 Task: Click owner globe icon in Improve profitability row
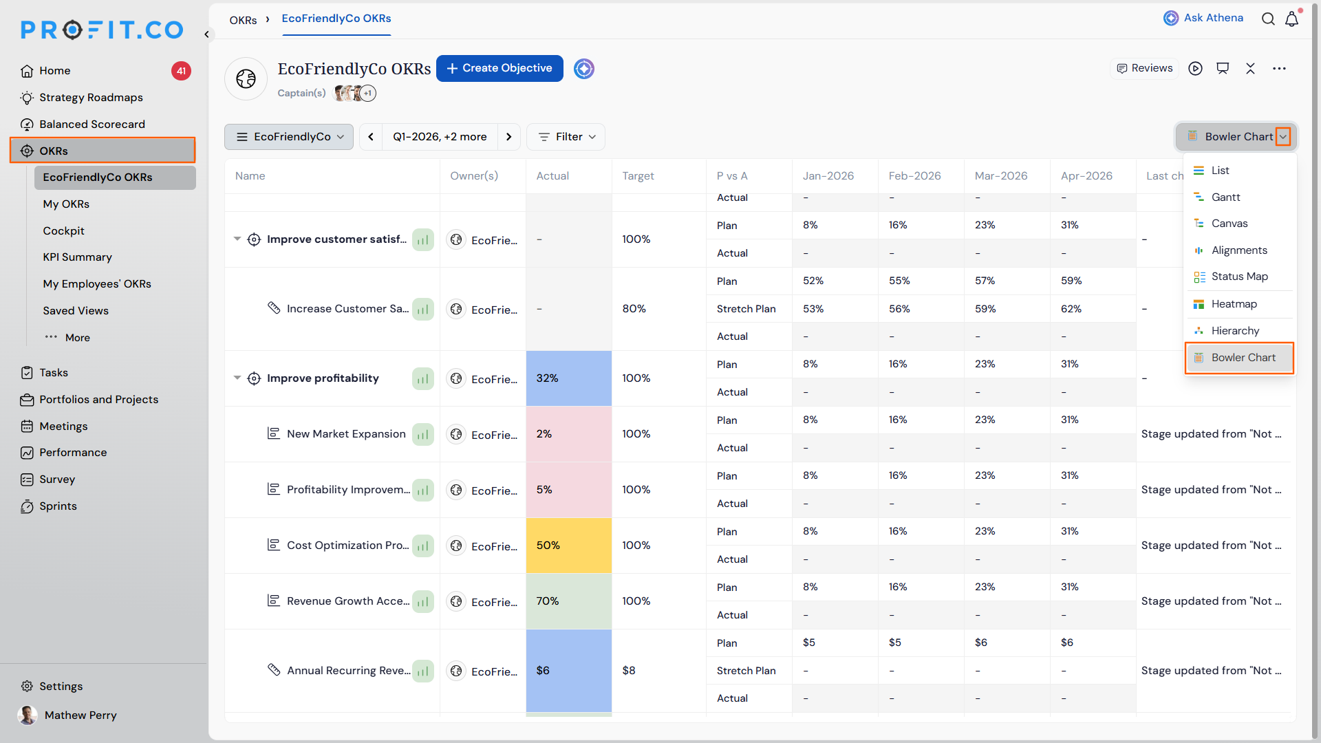coord(456,379)
